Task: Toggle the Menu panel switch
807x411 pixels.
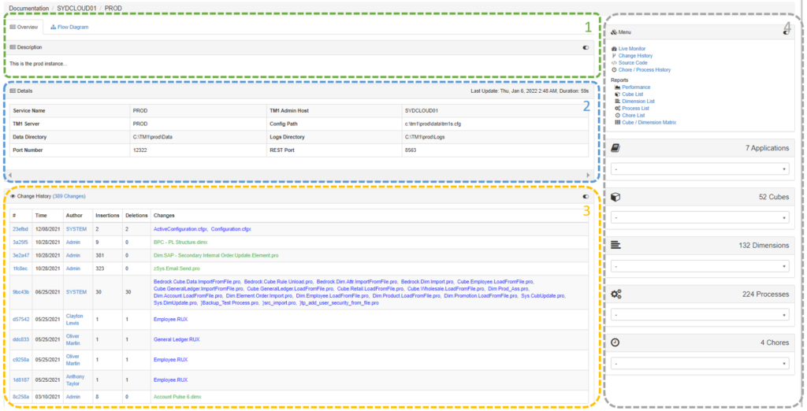Action: point(785,32)
